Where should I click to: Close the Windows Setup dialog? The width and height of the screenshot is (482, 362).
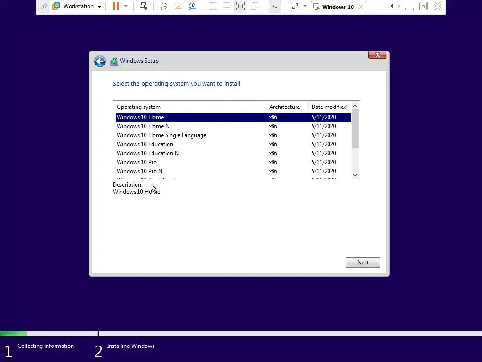tap(378, 55)
